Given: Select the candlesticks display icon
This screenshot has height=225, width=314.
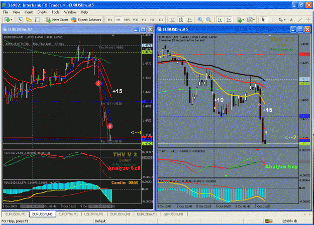Looking at the screenshot, I should [181, 20].
